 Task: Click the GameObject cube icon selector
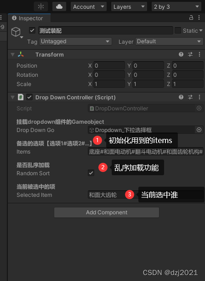pos(17,33)
